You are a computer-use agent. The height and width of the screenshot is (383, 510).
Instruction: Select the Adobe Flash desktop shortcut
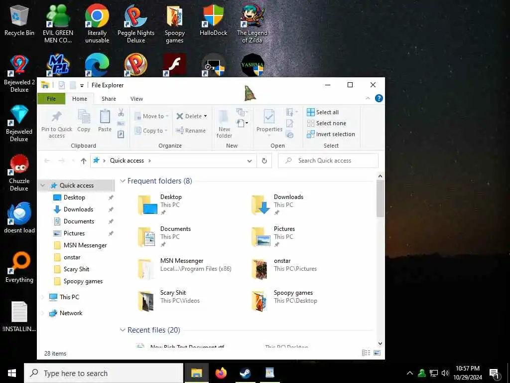tap(175, 64)
